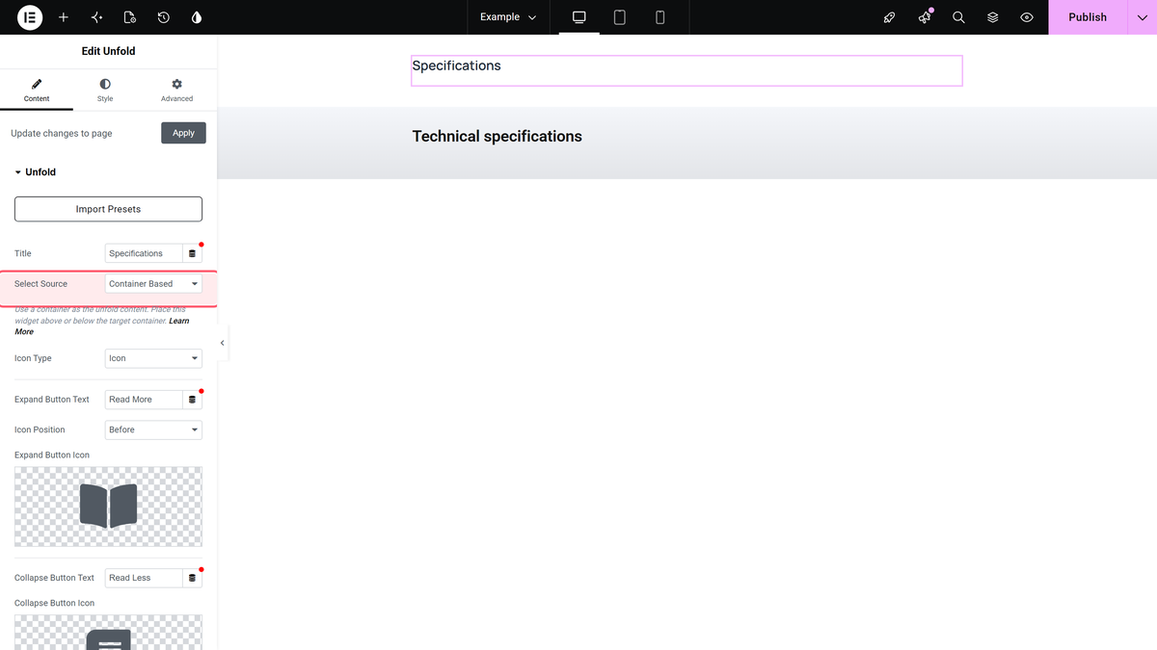Switch to the Style tab
Viewport: 1157px width, 650px height.
(x=105, y=91)
